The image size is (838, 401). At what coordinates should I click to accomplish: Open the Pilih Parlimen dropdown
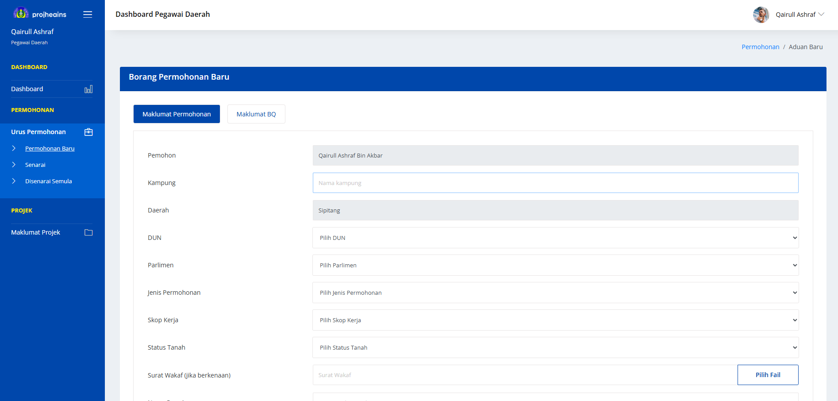click(x=555, y=265)
